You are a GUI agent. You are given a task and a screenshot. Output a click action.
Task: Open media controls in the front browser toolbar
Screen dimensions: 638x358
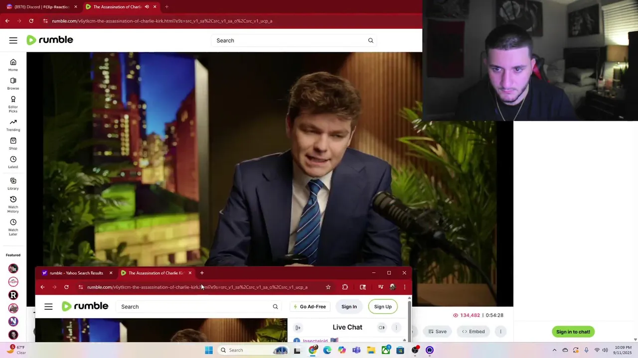click(381, 287)
